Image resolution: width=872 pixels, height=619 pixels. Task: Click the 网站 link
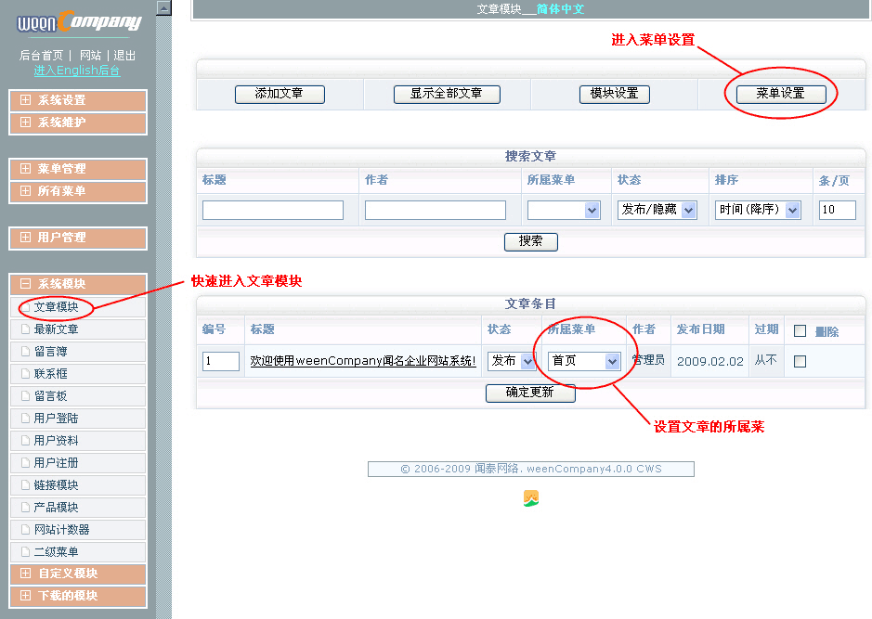pyautogui.click(x=91, y=56)
